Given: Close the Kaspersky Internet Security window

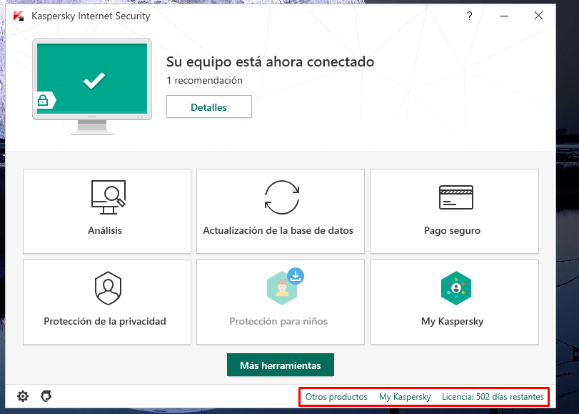Looking at the screenshot, I should tap(538, 16).
